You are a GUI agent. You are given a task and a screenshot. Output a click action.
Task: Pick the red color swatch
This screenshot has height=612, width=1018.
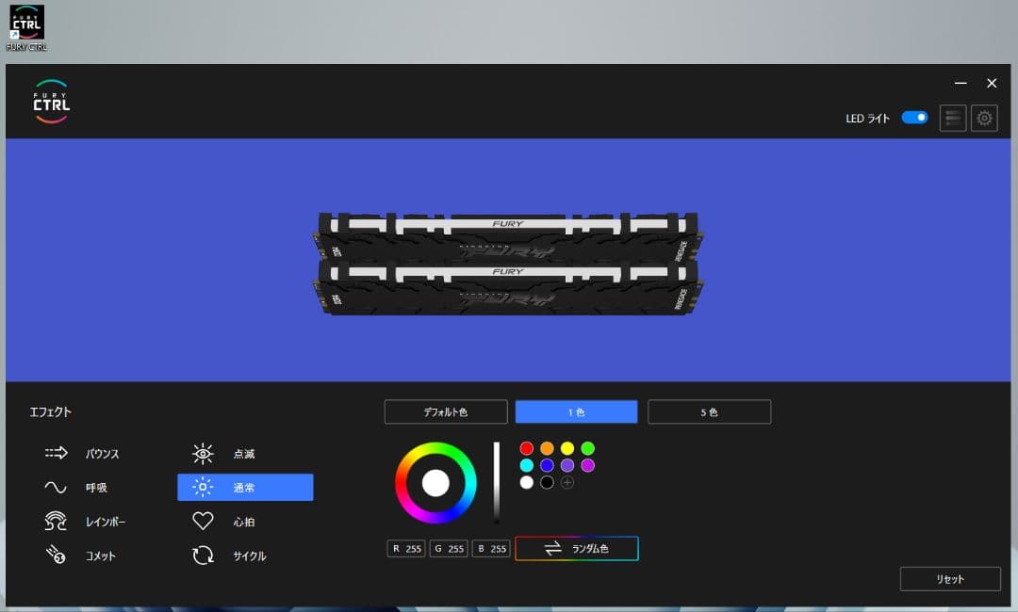[527, 448]
